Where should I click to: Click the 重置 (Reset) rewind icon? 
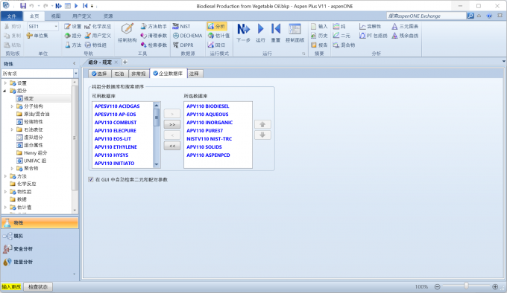pos(275,29)
